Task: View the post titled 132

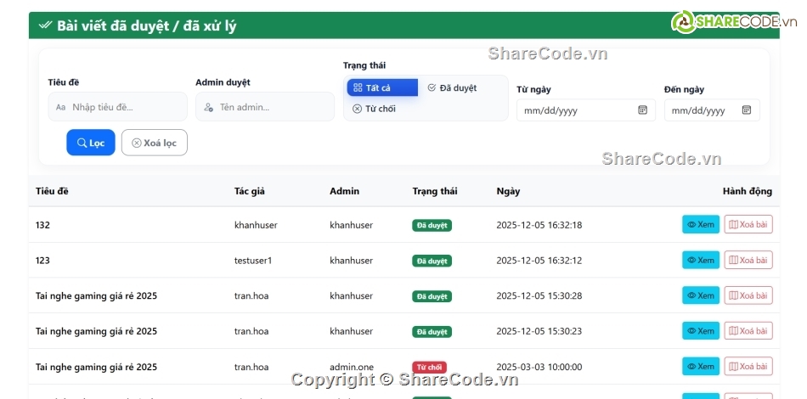Action: pyautogui.click(x=701, y=224)
